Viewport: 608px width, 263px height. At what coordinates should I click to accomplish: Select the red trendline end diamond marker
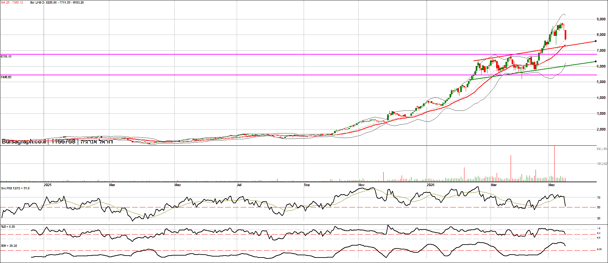(x=596, y=41)
